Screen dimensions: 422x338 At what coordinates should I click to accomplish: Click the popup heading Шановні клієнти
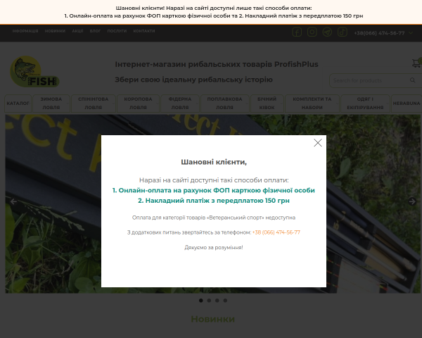[214, 162]
